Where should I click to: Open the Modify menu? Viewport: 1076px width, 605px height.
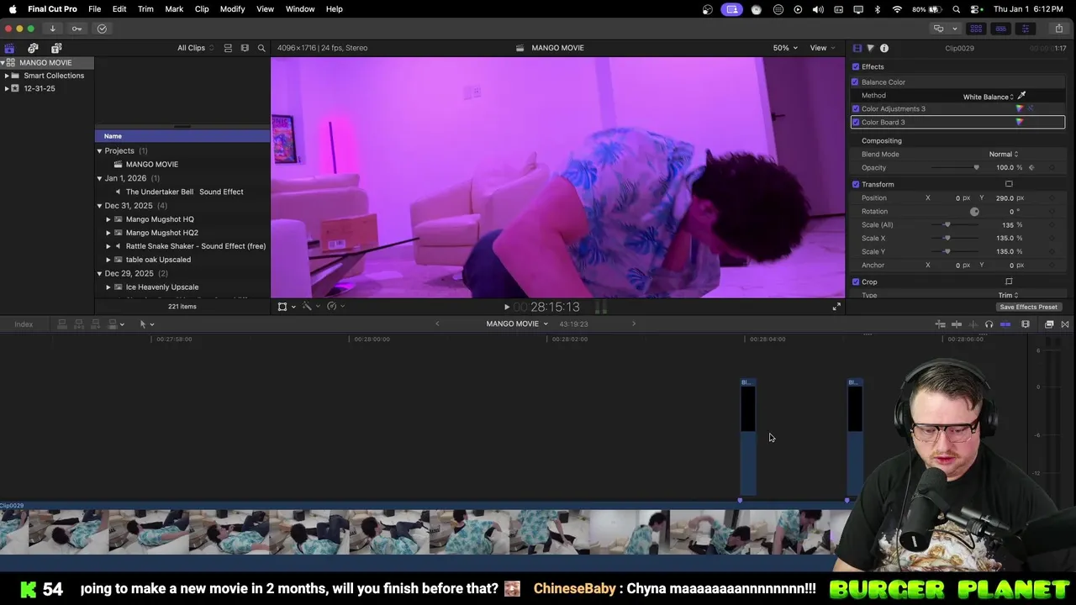(x=232, y=8)
